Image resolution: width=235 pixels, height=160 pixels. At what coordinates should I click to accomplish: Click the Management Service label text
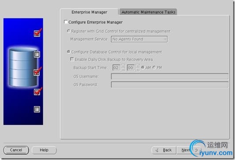tap(89, 39)
